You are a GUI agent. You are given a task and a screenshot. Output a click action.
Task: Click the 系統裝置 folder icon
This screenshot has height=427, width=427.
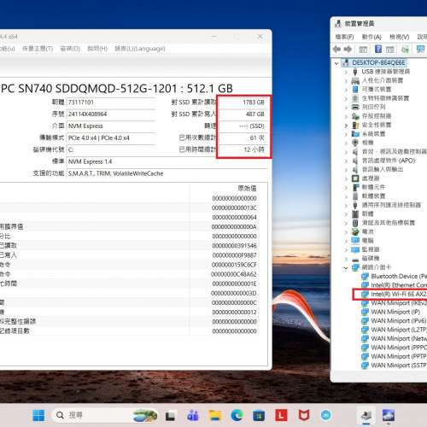pos(355,134)
